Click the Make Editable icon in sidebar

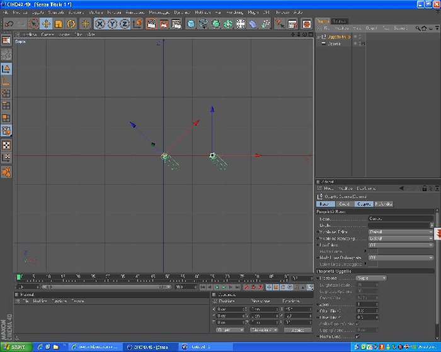pos(6,54)
